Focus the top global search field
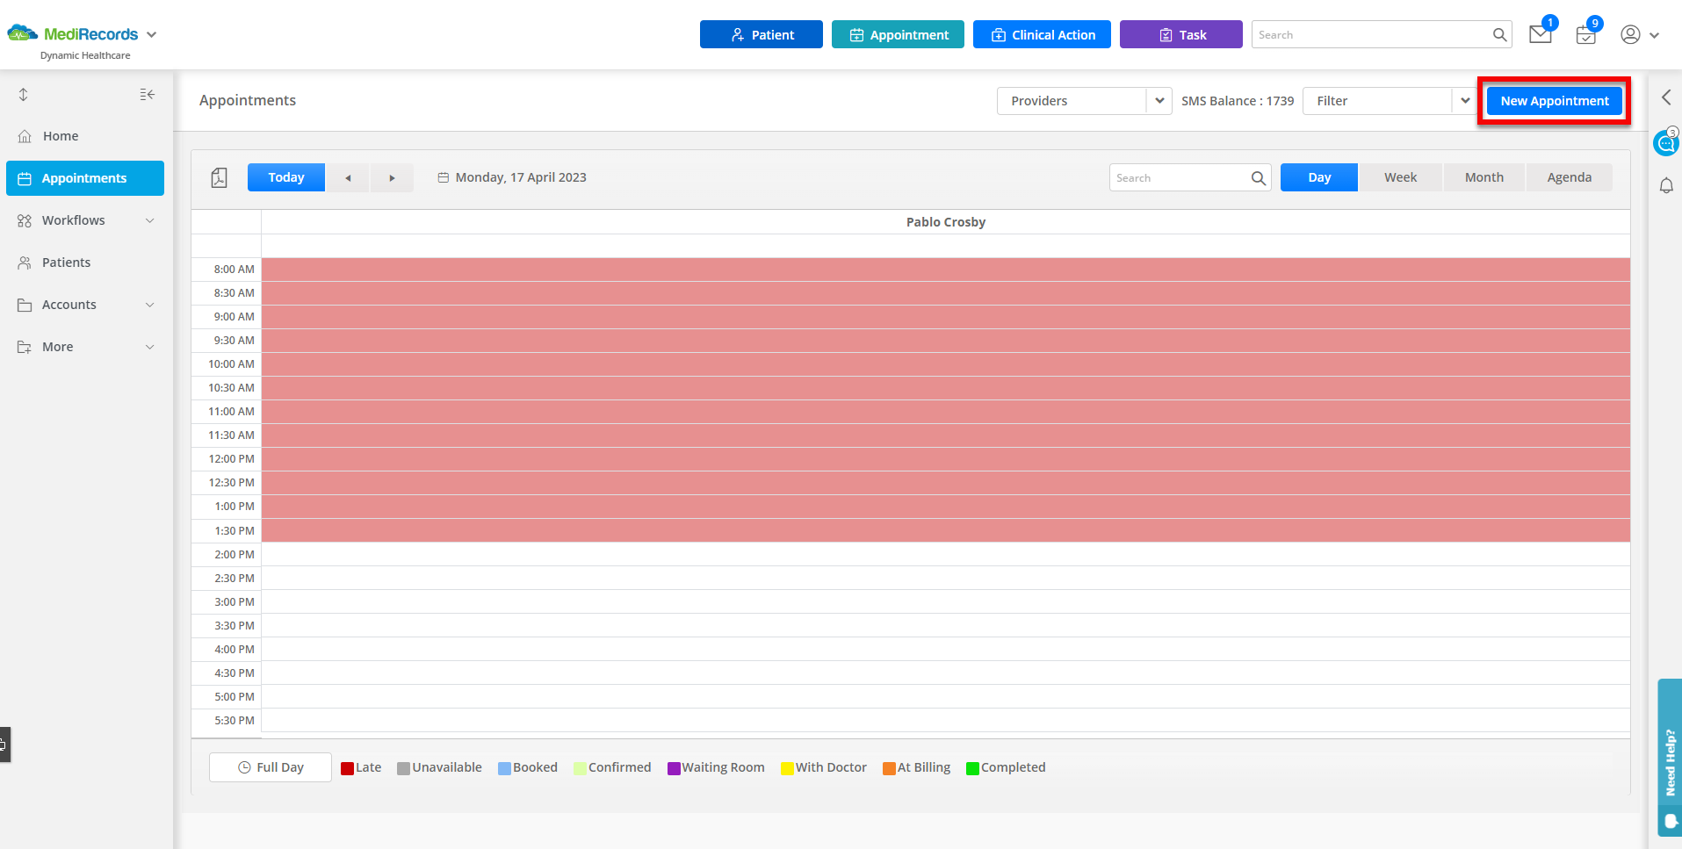The height and width of the screenshot is (849, 1682). pos(1381,35)
